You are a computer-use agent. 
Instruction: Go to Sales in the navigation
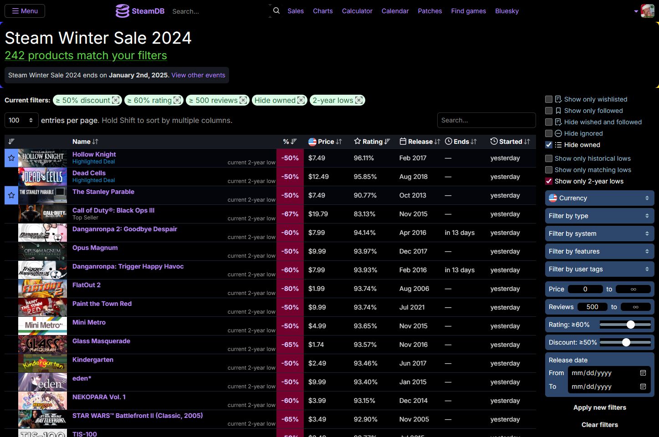[296, 11]
